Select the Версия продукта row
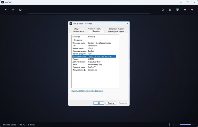 point(94,54)
